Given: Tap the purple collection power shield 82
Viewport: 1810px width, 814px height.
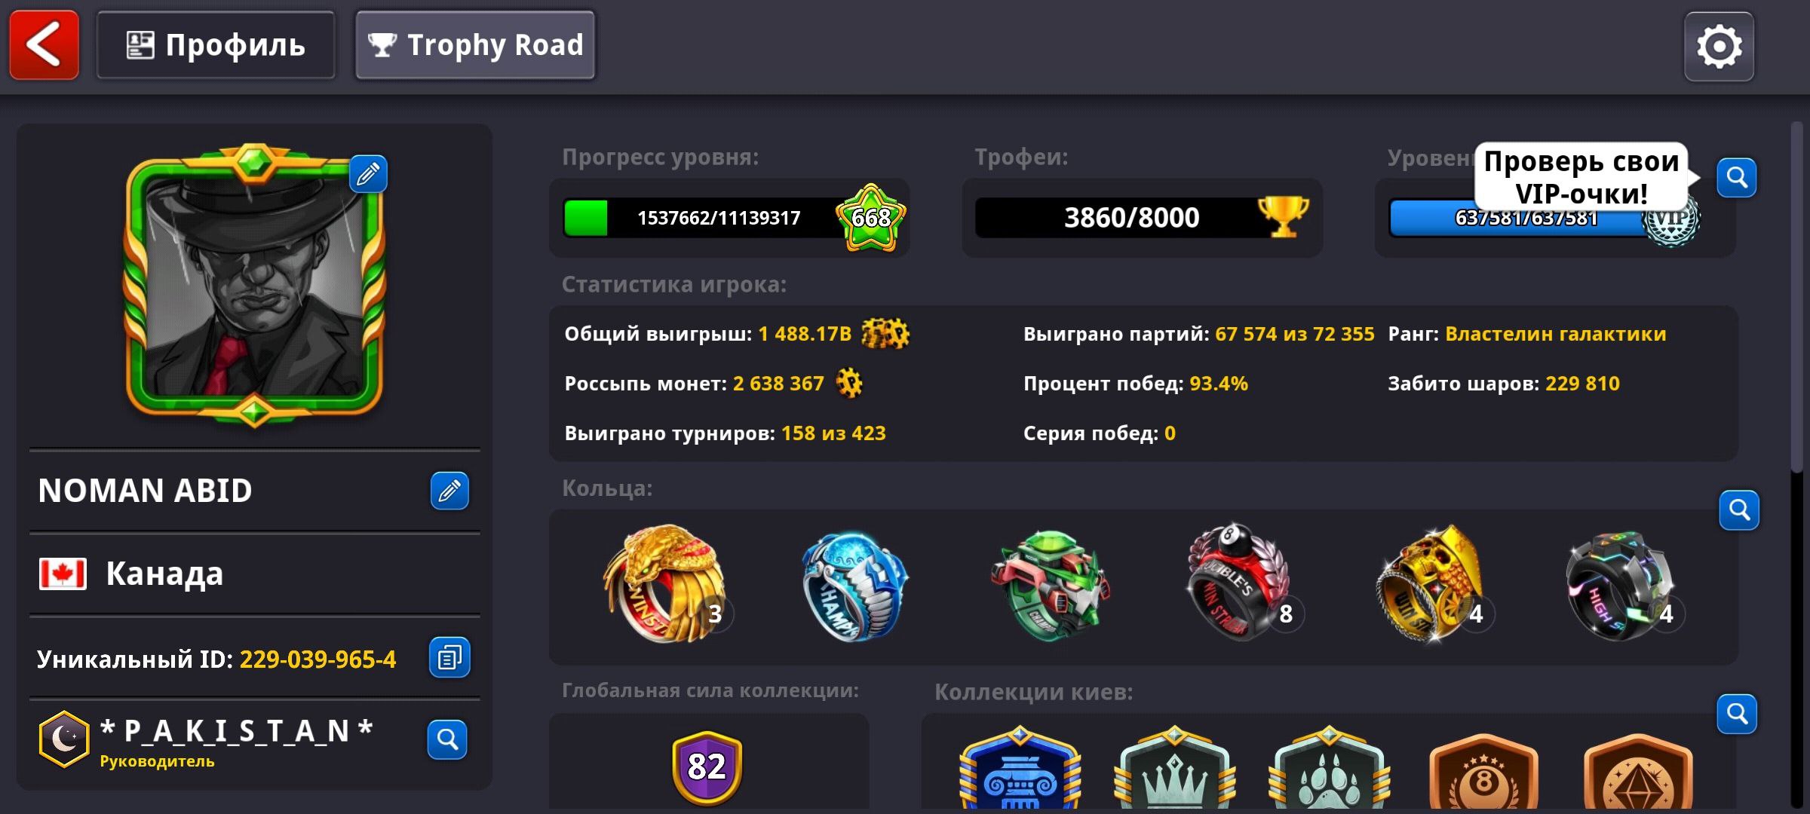Looking at the screenshot, I should [707, 767].
